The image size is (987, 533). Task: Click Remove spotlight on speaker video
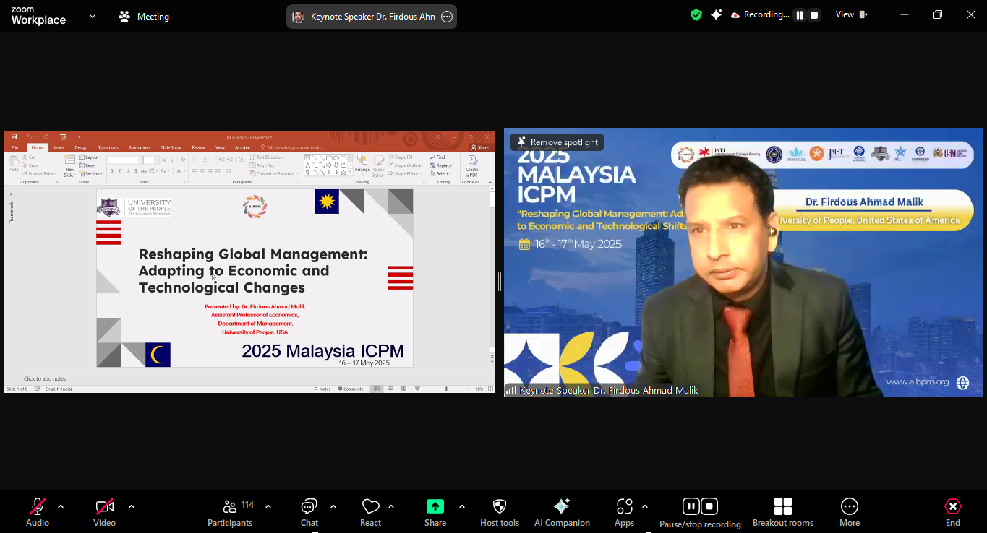point(557,142)
